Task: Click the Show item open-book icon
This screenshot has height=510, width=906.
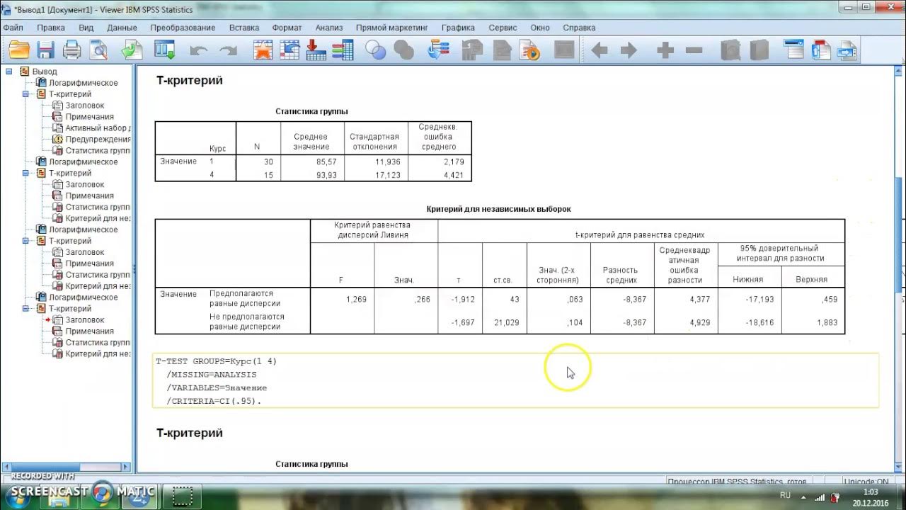Action: pyautogui.click(x=730, y=50)
